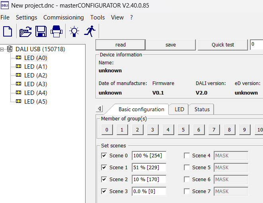Open the File menu
This screenshot has width=263, height=203.
pyautogui.click(x=5, y=17)
